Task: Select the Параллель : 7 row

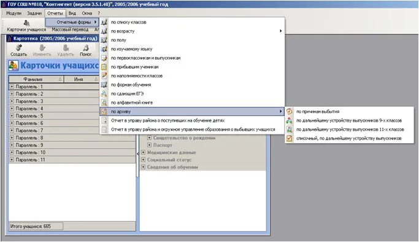Action: click(x=72, y=130)
